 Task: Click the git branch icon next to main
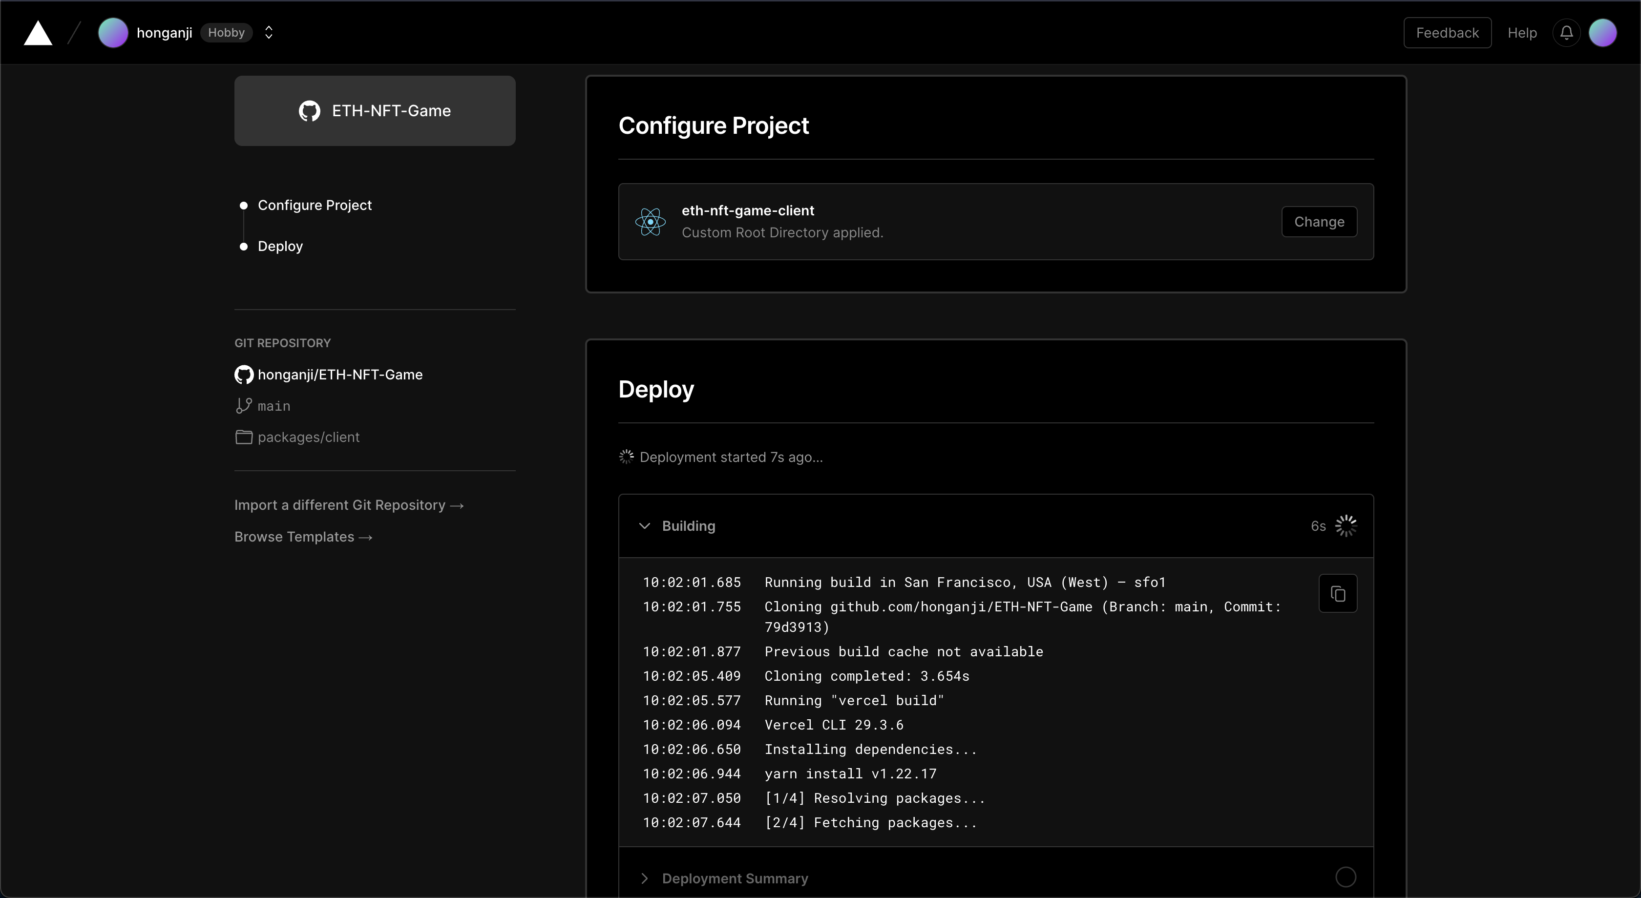[243, 406]
